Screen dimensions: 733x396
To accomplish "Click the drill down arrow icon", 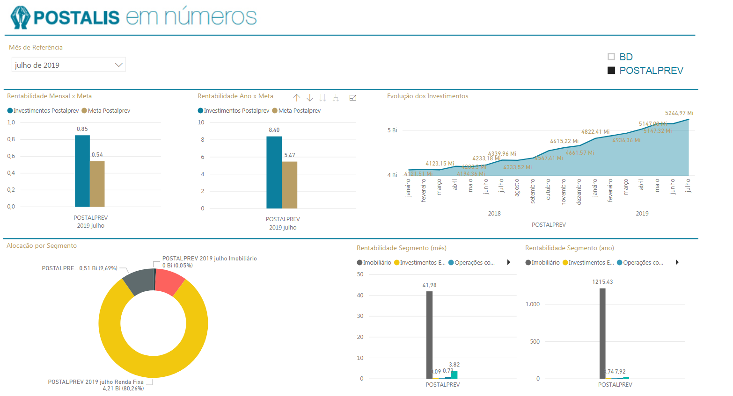I will 310,98.
